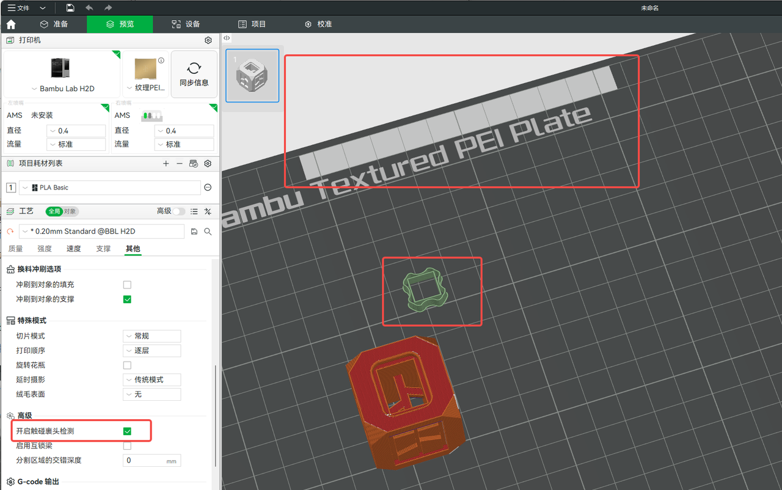
Task: Collapse the sidebar with the arrows icon
Action: [x=227, y=38]
